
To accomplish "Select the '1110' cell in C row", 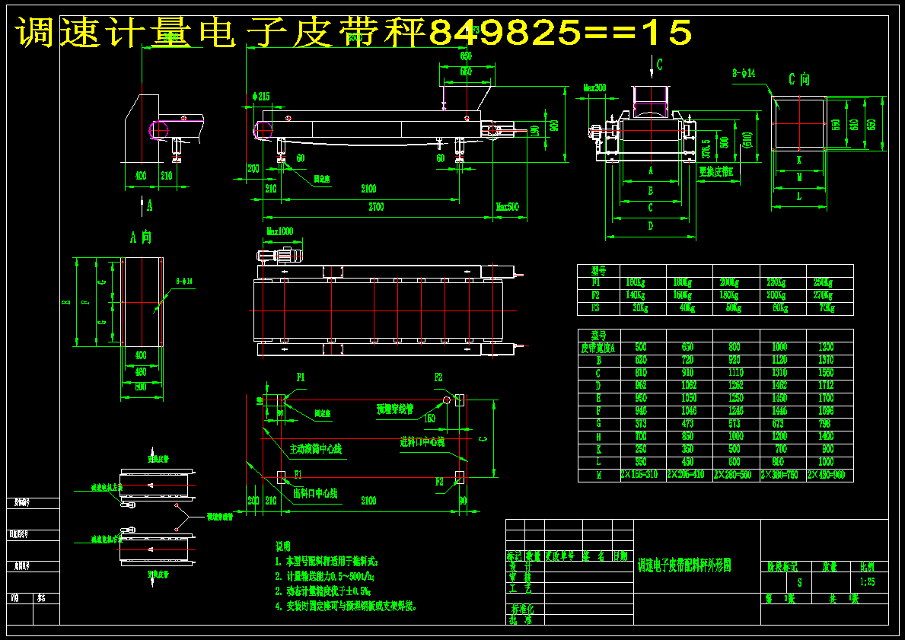I will coord(735,373).
